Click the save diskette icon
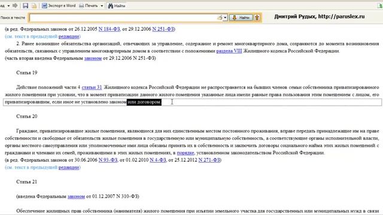Image resolution: width=383 pixels, height=215 pixels. pyautogui.click(x=25, y=5)
